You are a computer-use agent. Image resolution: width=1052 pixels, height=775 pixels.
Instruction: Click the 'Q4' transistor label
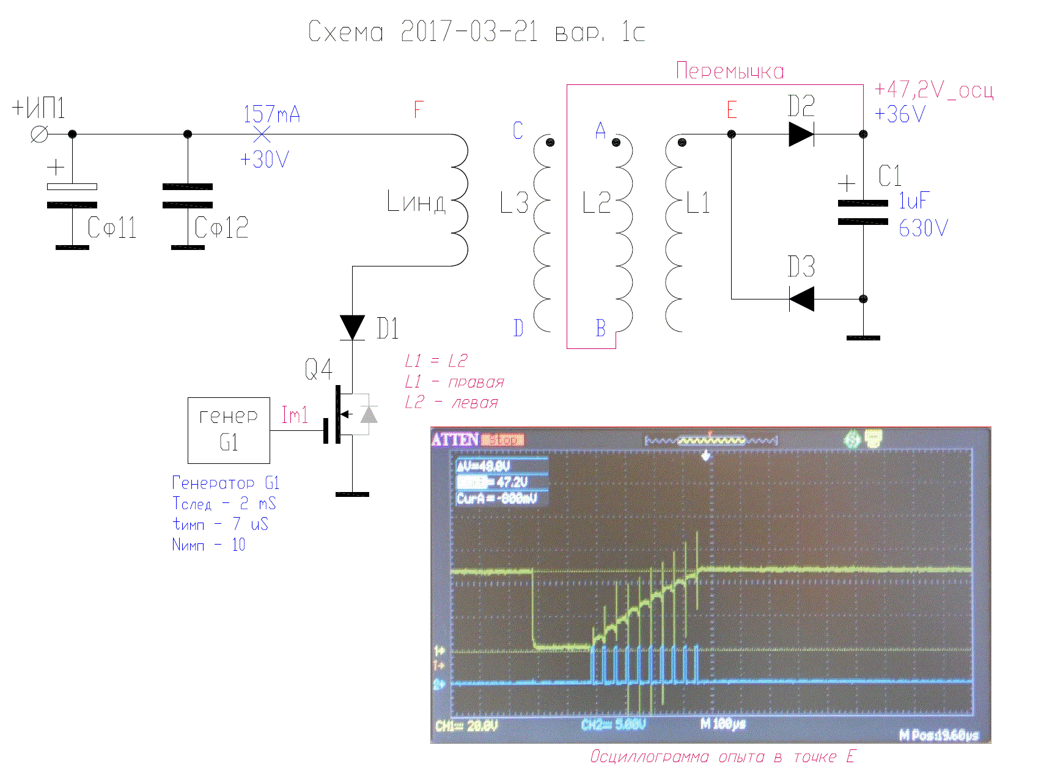(x=318, y=369)
